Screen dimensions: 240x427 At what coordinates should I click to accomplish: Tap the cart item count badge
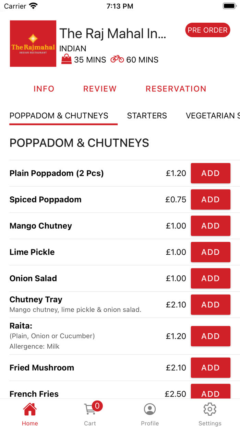coord(97,406)
